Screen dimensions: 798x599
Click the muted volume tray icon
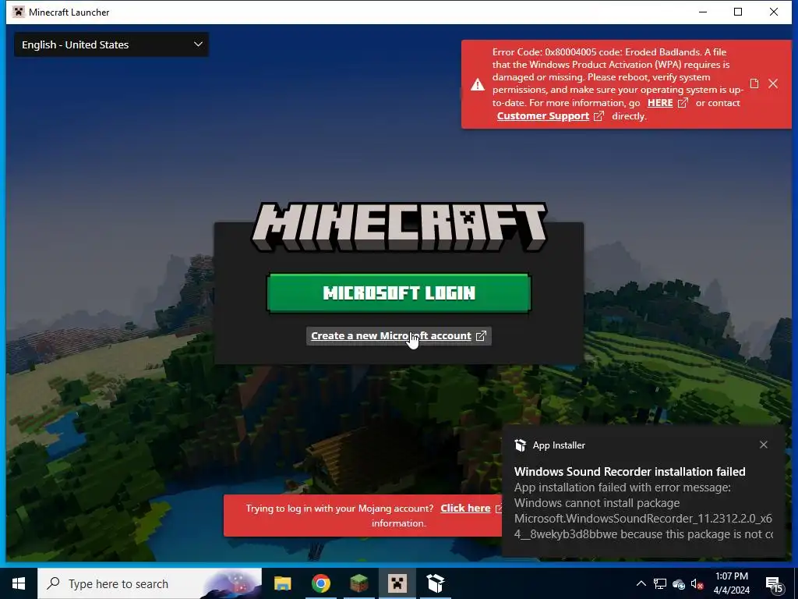(697, 584)
